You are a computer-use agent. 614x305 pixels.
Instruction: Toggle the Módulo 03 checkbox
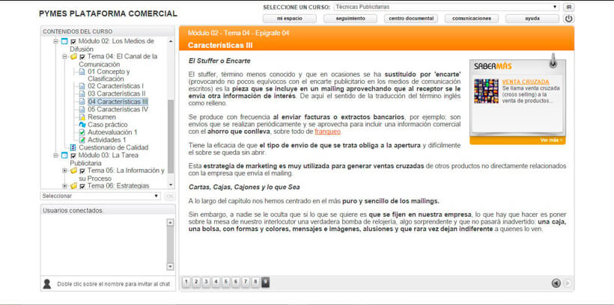[x=73, y=155]
